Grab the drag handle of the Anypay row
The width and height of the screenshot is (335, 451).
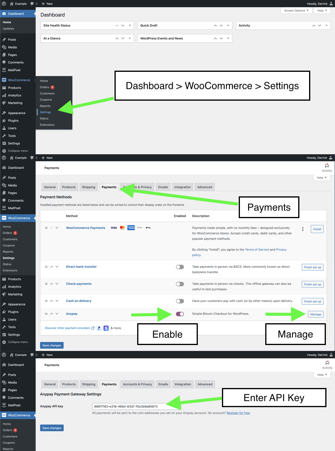(x=46, y=314)
